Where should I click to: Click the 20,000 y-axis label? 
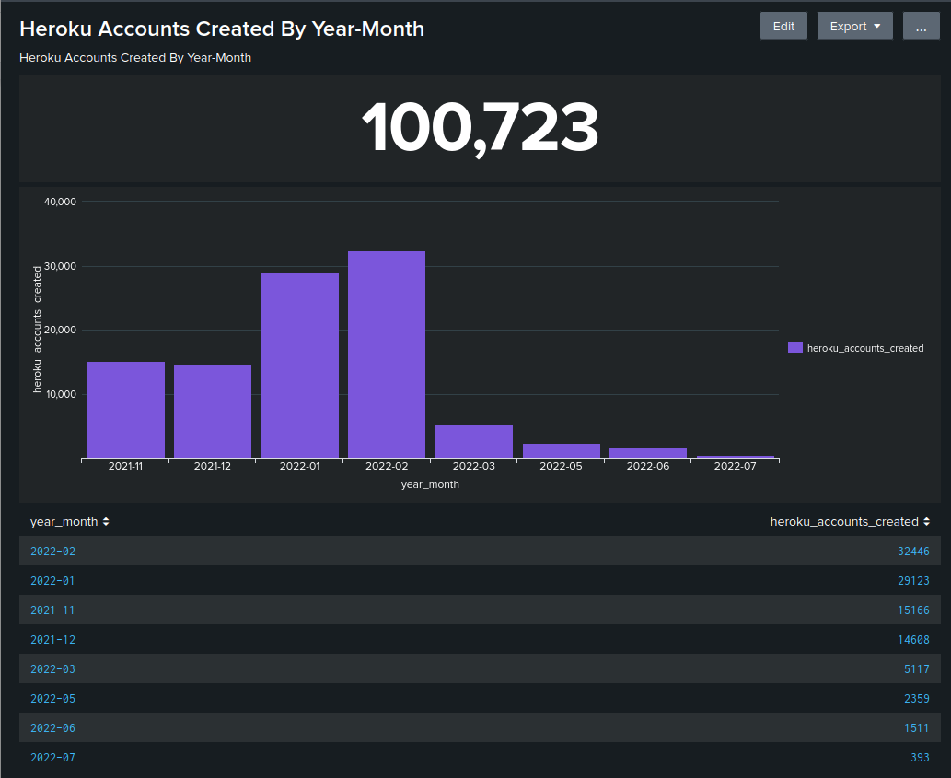[60, 330]
